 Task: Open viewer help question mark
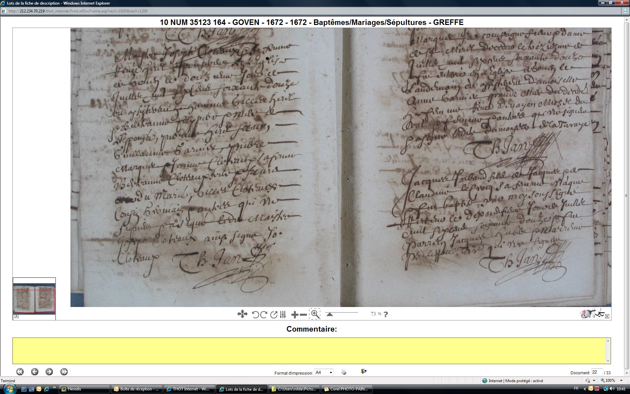click(x=386, y=314)
